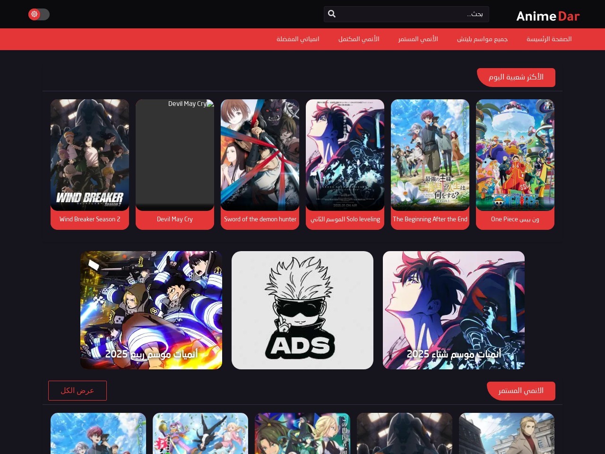
Task: Open the AnimeDar logo home link
Action: point(548,16)
